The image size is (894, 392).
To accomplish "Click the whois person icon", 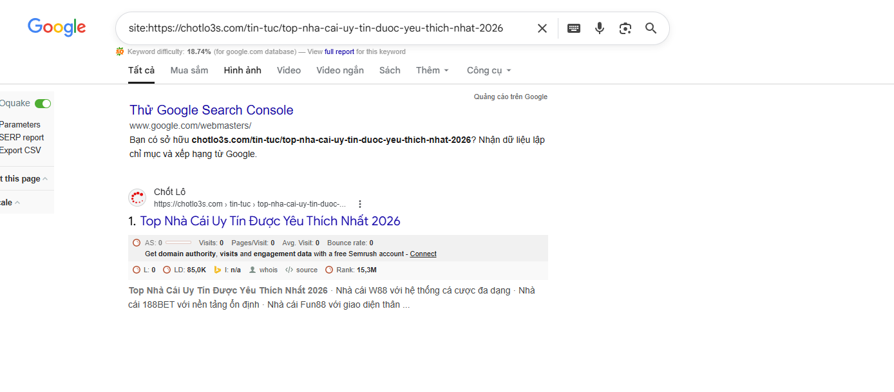I will click(252, 270).
